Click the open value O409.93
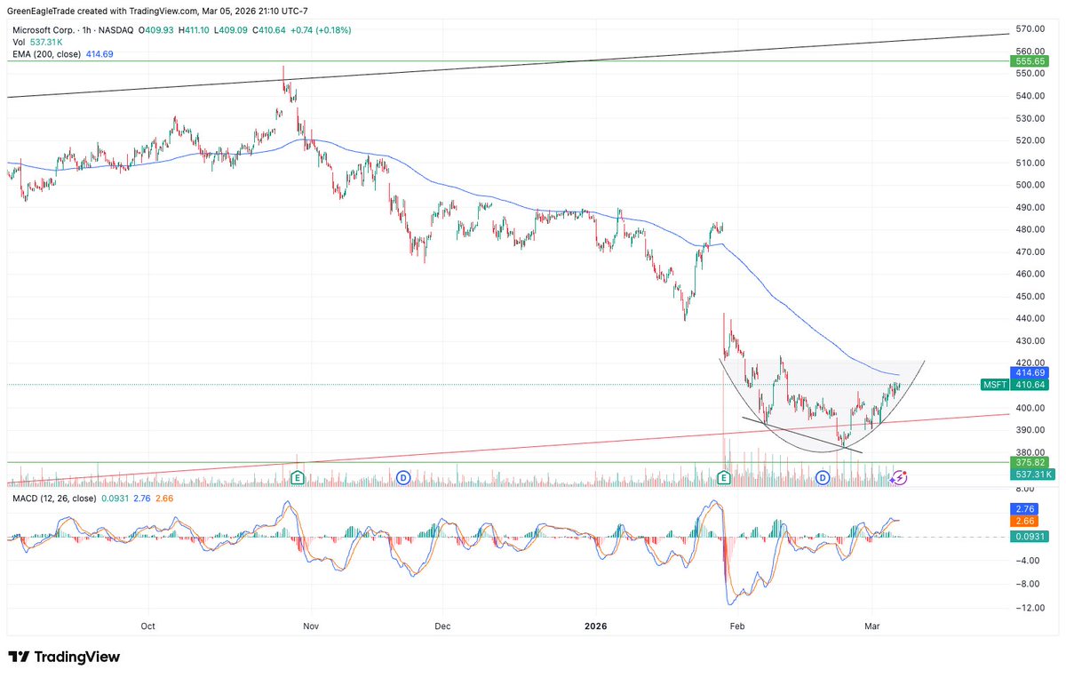1066x678 pixels. (x=158, y=30)
